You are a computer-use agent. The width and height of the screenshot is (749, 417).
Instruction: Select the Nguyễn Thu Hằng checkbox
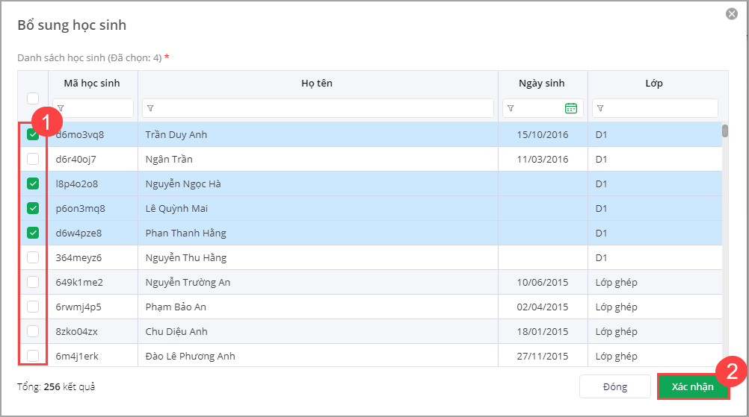33,257
